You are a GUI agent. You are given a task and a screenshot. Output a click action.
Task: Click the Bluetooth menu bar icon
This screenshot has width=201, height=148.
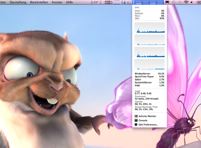pos(180,2)
